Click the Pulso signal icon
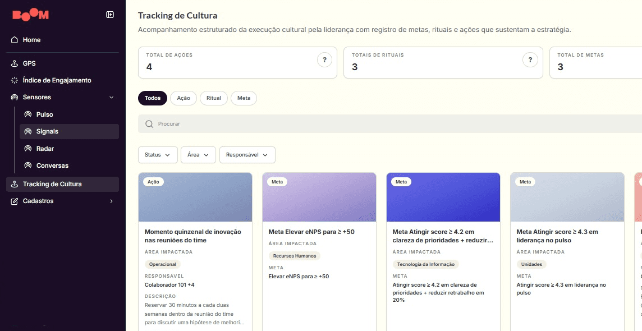Viewport: 642px width, 331px height. 28,114
